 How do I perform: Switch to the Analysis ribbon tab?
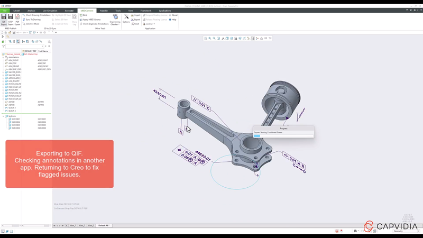(31, 11)
